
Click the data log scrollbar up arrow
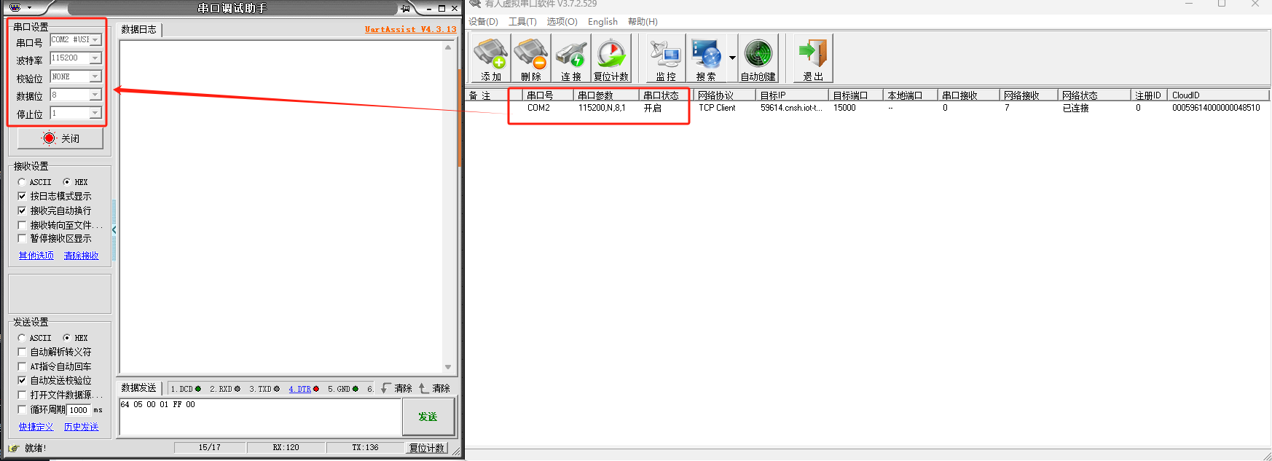click(x=448, y=47)
